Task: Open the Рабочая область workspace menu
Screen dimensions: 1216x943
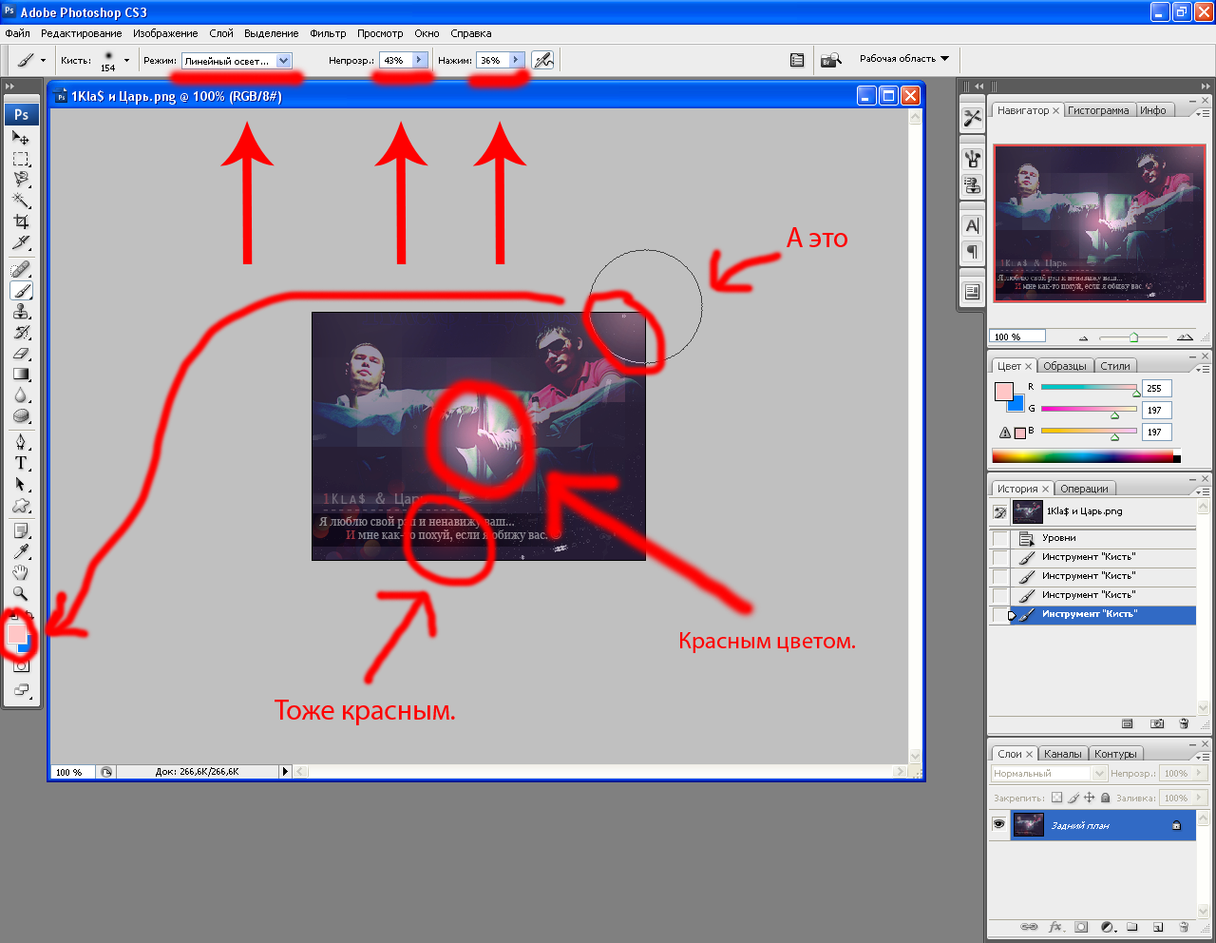Action: coord(904,59)
